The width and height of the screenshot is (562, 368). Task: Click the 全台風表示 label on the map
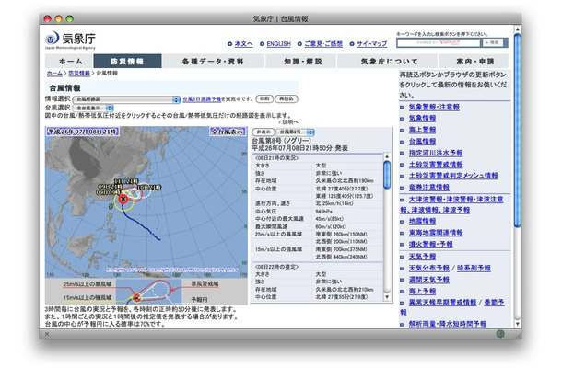point(224,132)
